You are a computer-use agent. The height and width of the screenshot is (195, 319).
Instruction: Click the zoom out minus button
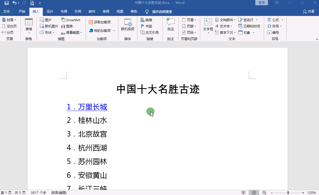click(x=272, y=193)
